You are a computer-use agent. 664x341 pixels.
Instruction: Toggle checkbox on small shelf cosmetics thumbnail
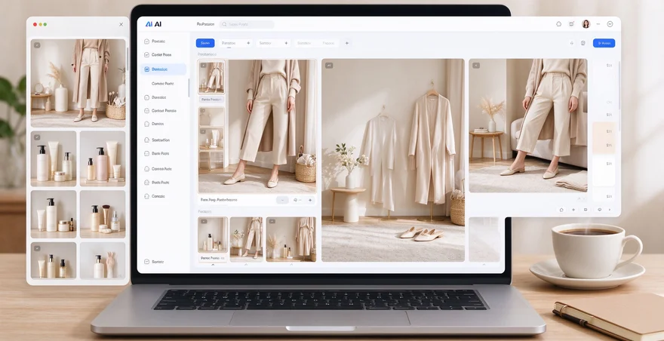tap(203, 132)
